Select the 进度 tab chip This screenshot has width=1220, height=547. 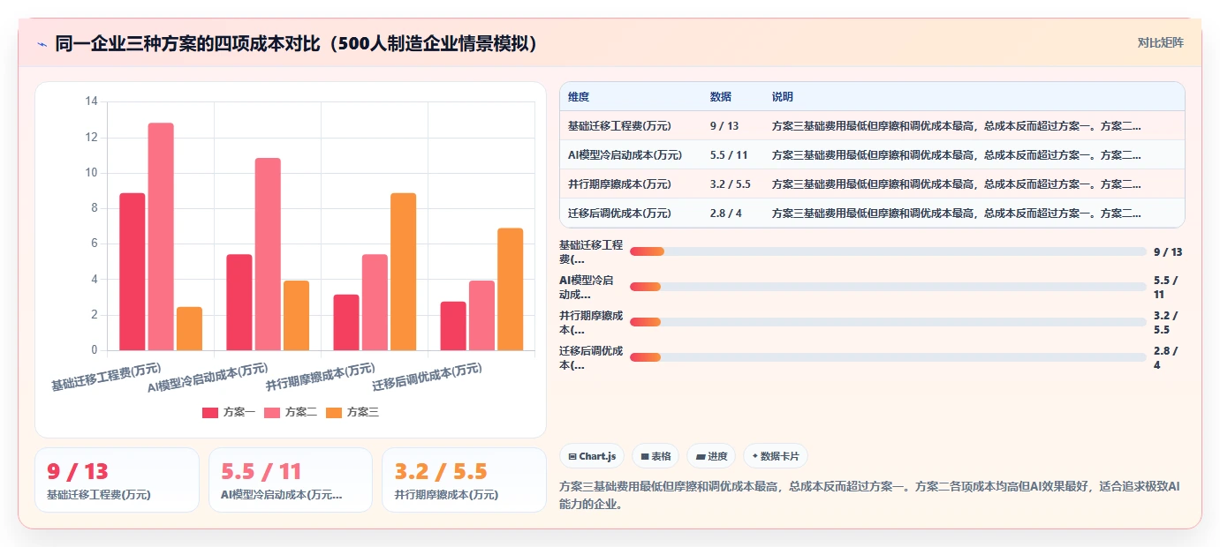711,456
